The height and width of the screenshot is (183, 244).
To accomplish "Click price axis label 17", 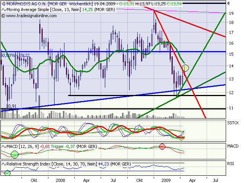I will pos(231,32).
